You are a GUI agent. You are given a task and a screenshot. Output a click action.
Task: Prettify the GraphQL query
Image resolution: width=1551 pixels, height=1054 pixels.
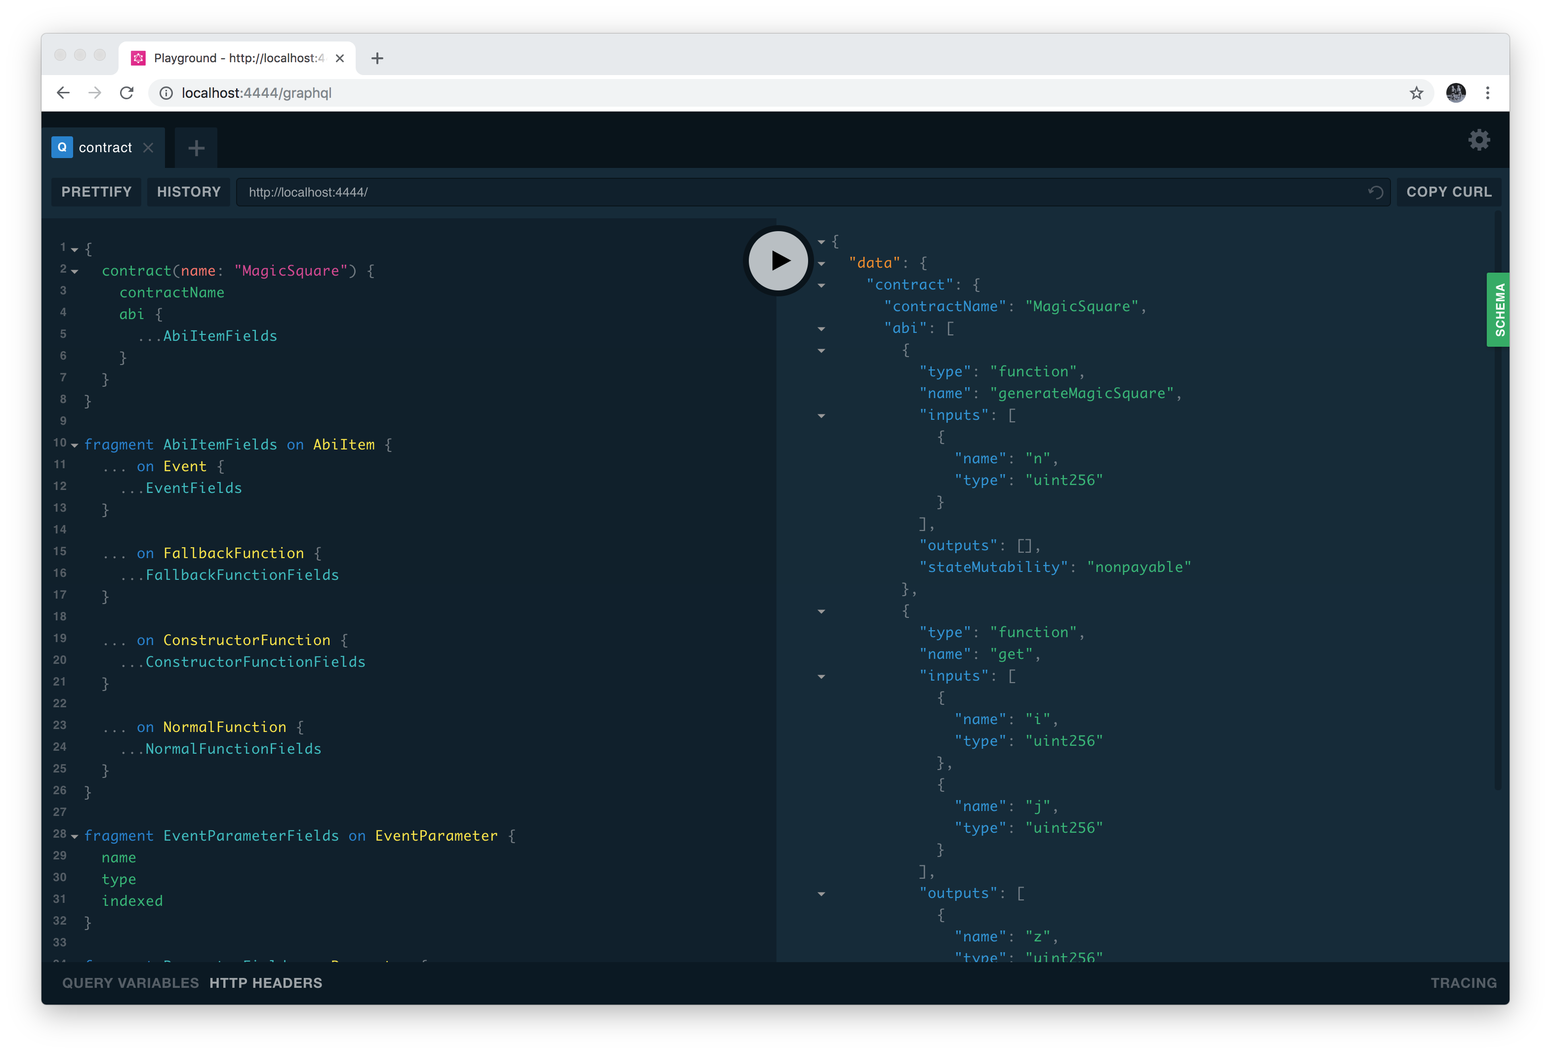click(x=96, y=192)
